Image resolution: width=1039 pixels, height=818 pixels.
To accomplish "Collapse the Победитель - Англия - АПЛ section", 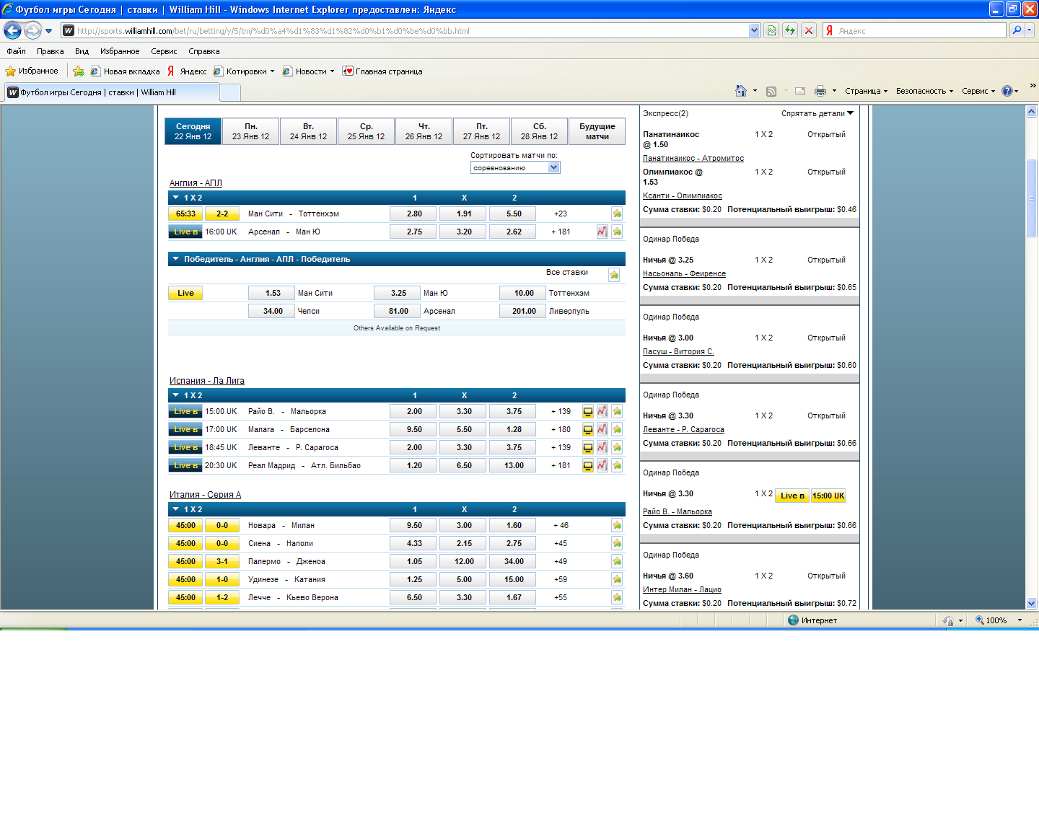I will pos(175,259).
